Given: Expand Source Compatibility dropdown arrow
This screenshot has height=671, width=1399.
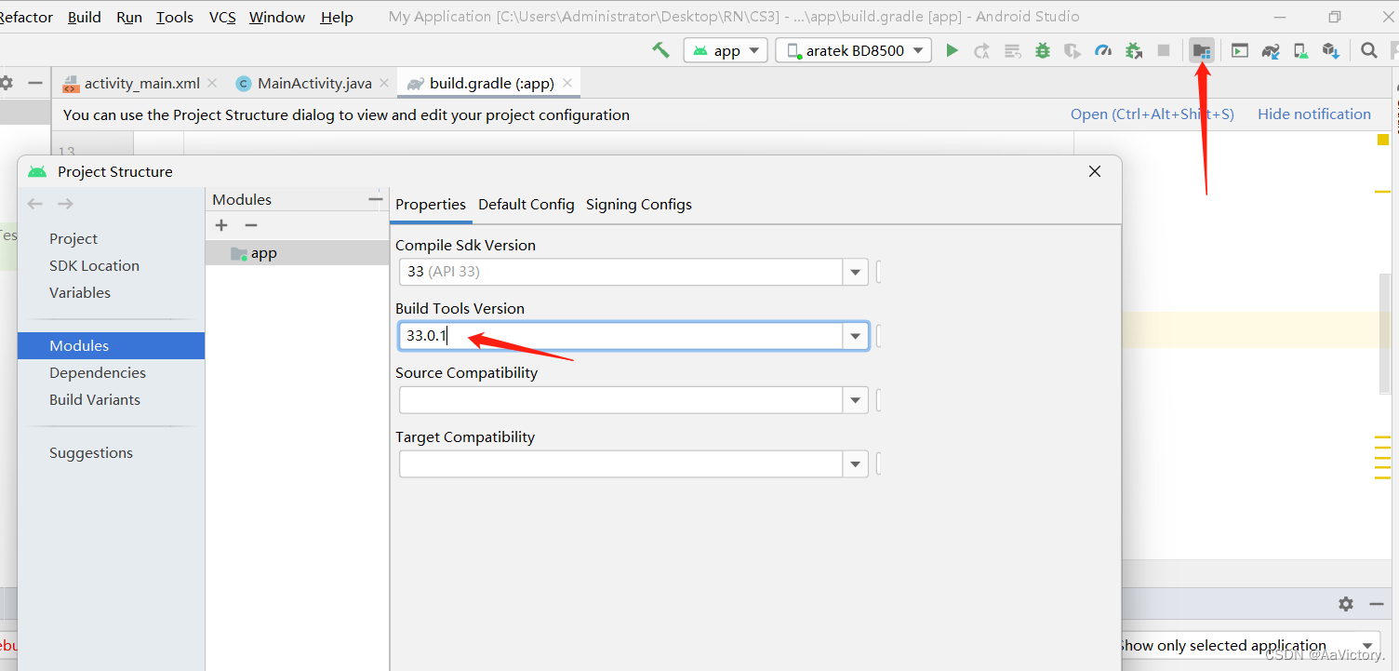Looking at the screenshot, I should click(x=856, y=400).
